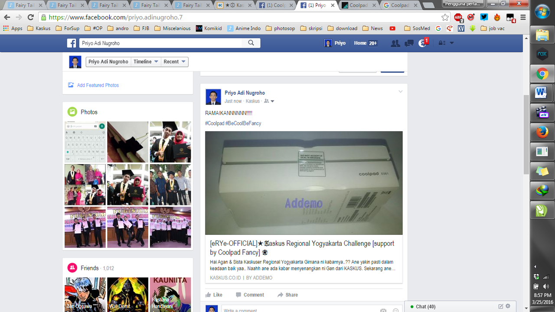
Task: Open the Coolpad box photo in post
Action: pos(304,183)
